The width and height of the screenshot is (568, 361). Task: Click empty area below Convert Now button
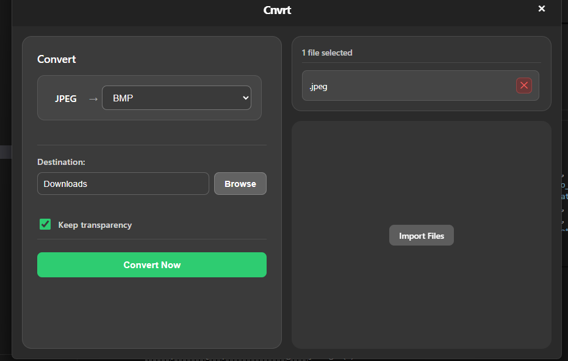[152, 312]
